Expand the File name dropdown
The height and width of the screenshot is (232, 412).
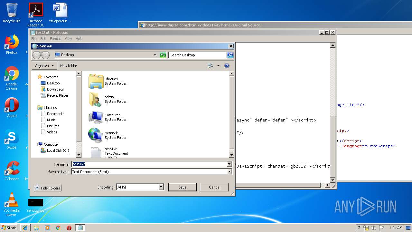(229, 164)
